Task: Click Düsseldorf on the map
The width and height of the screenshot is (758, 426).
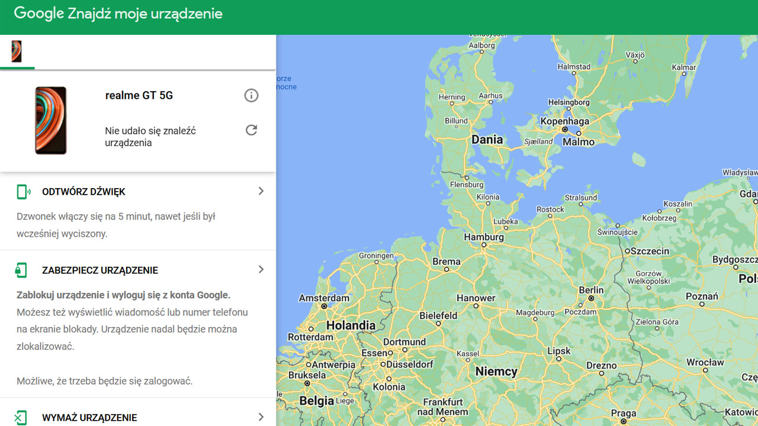Action: (411, 364)
